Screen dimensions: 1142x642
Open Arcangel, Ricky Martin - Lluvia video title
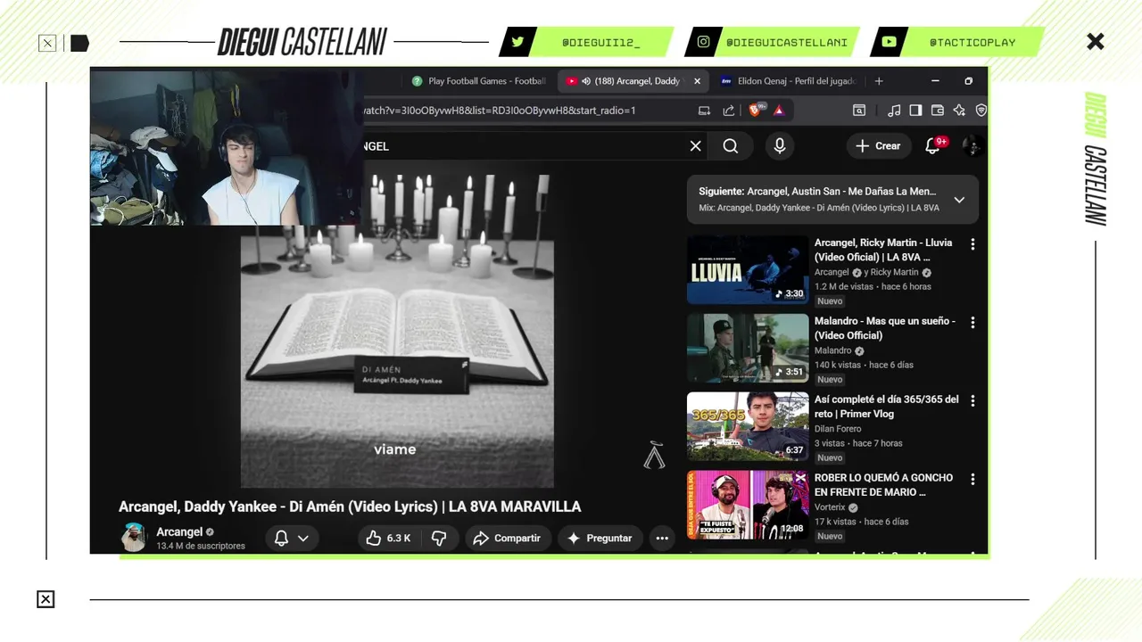click(883, 250)
